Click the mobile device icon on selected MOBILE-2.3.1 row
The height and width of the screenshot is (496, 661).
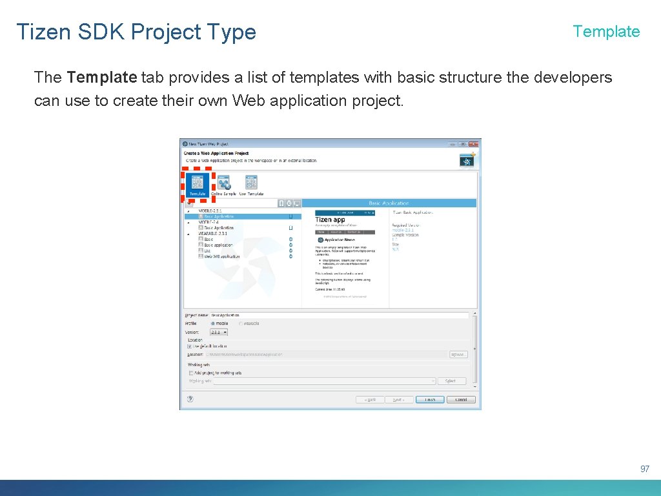(x=291, y=216)
